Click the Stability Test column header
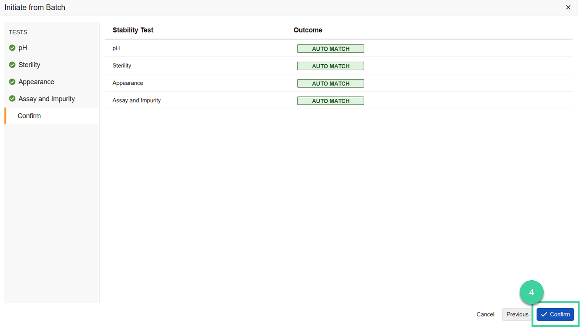The height and width of the screenshot is (332, 586). coord(133,30)
